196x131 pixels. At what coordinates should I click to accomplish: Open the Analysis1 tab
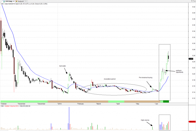(20, 1)
